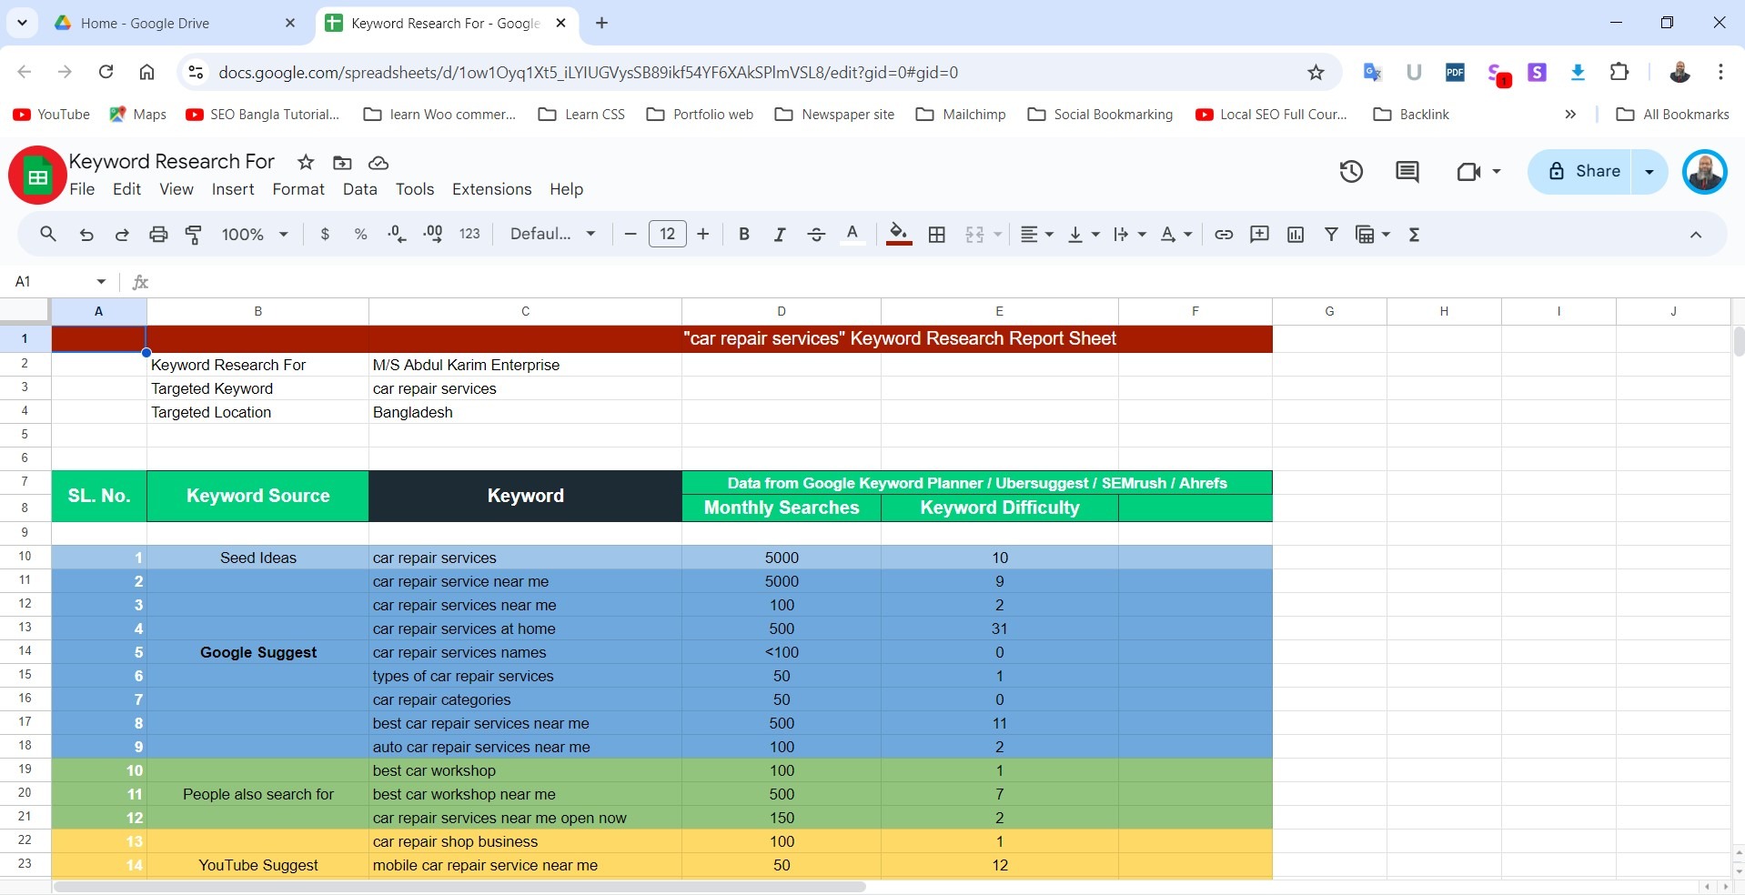Create a filter
This screenshot has width=1745, height=895.
1330,234
